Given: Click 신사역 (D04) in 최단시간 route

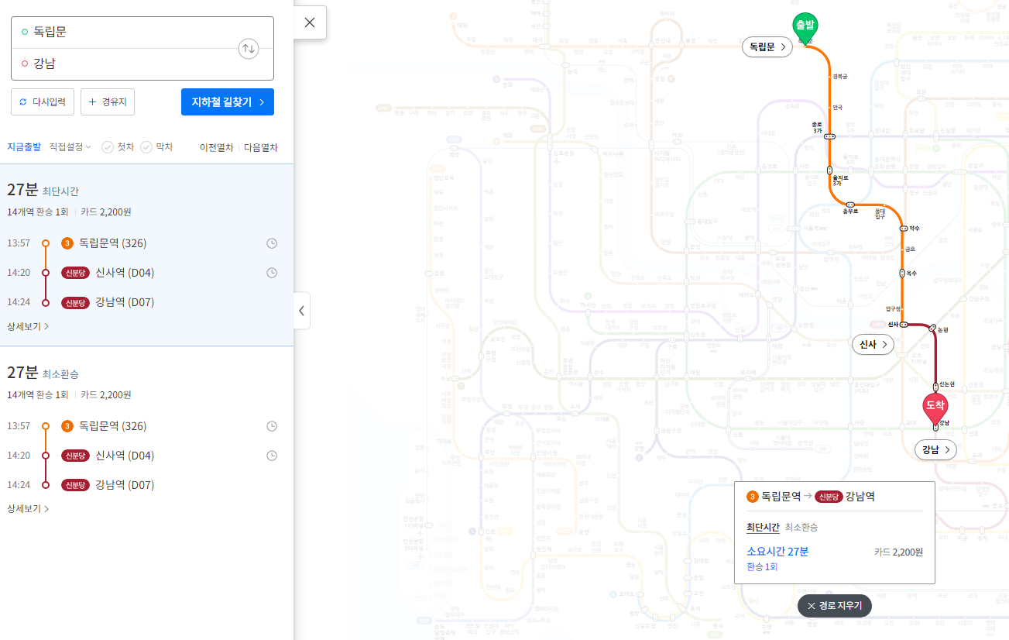Looking at the screenshot, I should (x=125, y=273).
